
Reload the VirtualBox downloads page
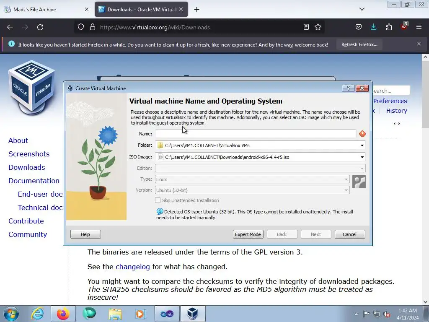pos(40,27)
